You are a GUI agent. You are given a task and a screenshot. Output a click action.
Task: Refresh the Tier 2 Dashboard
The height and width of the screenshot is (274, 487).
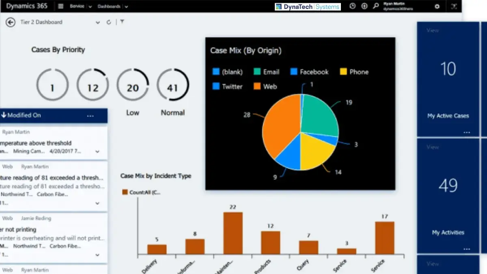click(x=109, y=22)
